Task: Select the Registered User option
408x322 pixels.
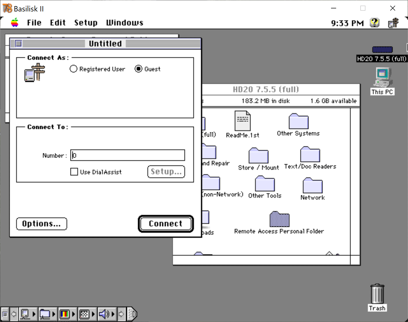Action: [x=97, y=69]
